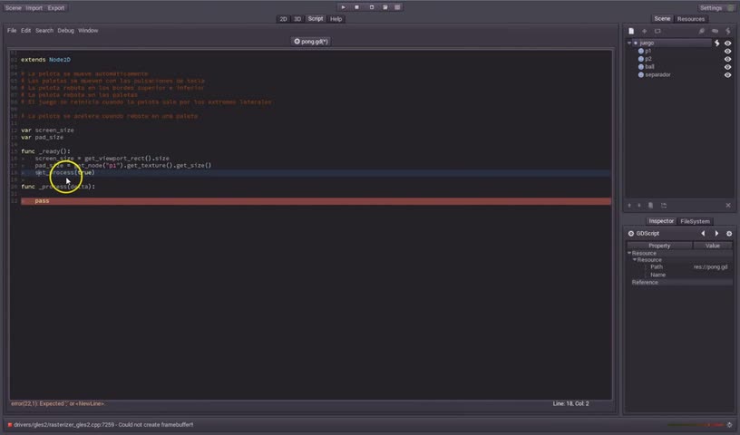Image resolution: width=740 pixels, height=435 pixels.
Task: Click the update spinner icon in bottom-right corner
Action: click(729, 425)
